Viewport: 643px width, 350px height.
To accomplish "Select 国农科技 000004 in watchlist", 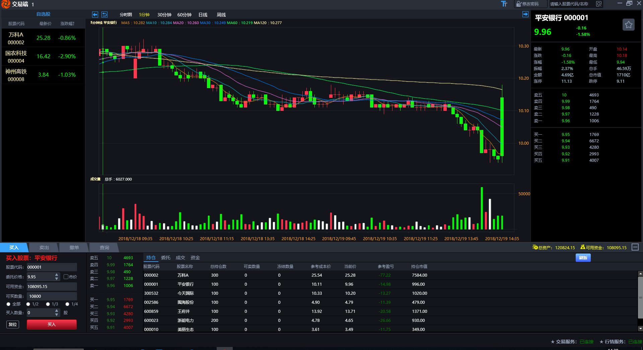I will pos(43,57).
